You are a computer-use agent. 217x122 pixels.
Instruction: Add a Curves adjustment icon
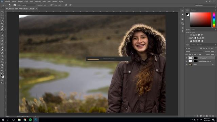pyautogui.click(x=196, y=35)
